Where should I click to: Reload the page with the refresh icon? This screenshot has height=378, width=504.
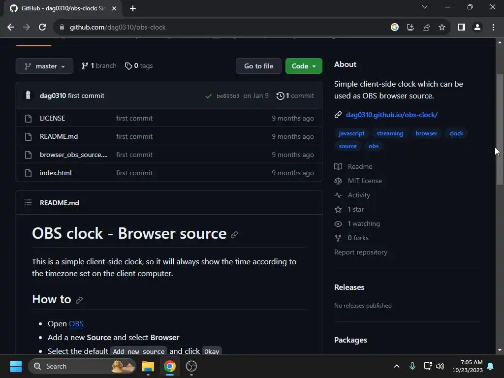tap(42, 28)
